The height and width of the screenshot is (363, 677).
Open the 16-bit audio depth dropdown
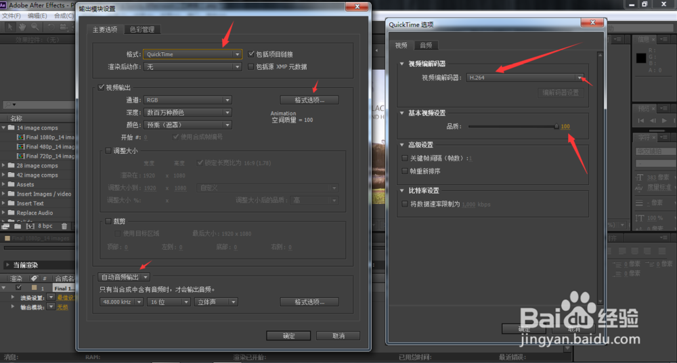(x=169, y=302)
